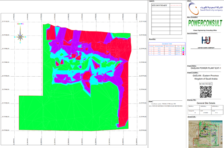The image size is (224, 148).
Task: Select the 'Project Location' heading
Action: (192, 73)
